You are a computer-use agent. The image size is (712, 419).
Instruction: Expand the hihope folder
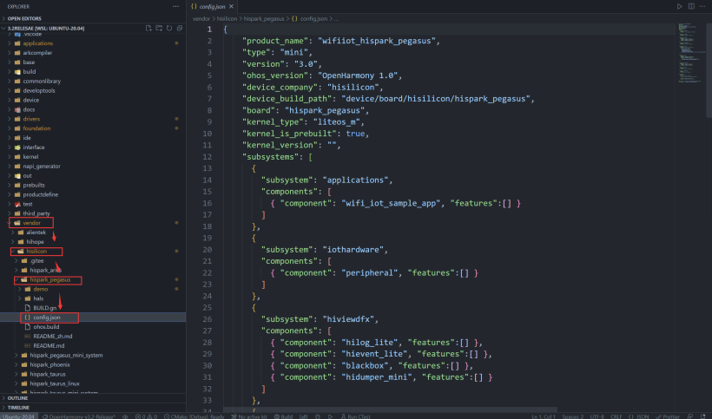point(35,242)
